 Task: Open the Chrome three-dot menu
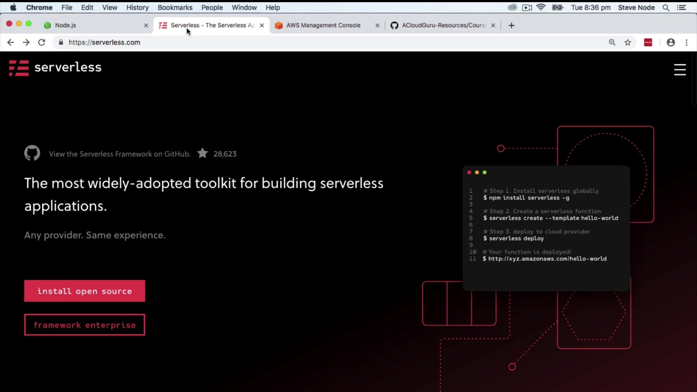pos(686,42)
